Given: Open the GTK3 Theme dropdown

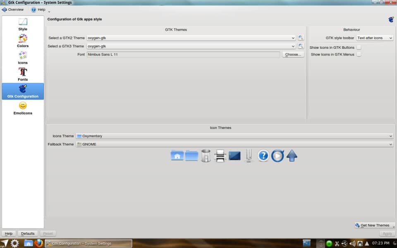Looking at the screenshot, I should [x=191, y=46].
